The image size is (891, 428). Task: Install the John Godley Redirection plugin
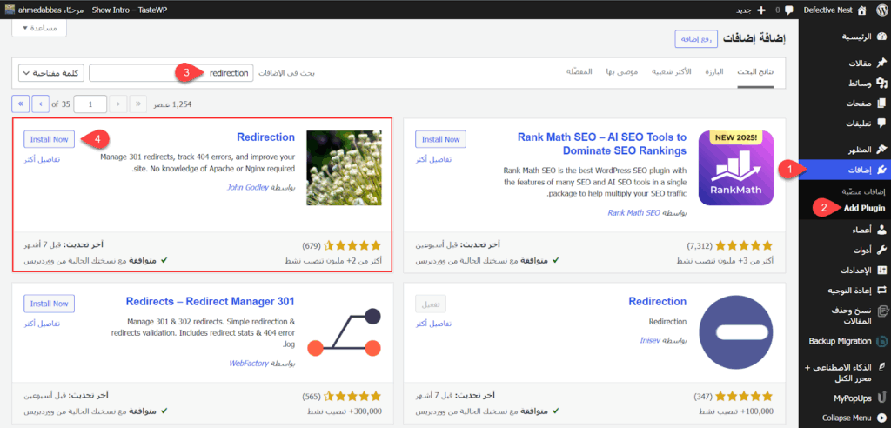tap(49, 139)
